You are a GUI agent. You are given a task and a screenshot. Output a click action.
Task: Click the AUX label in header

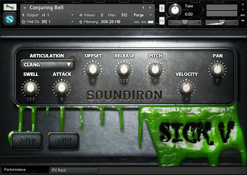[243, 15]
